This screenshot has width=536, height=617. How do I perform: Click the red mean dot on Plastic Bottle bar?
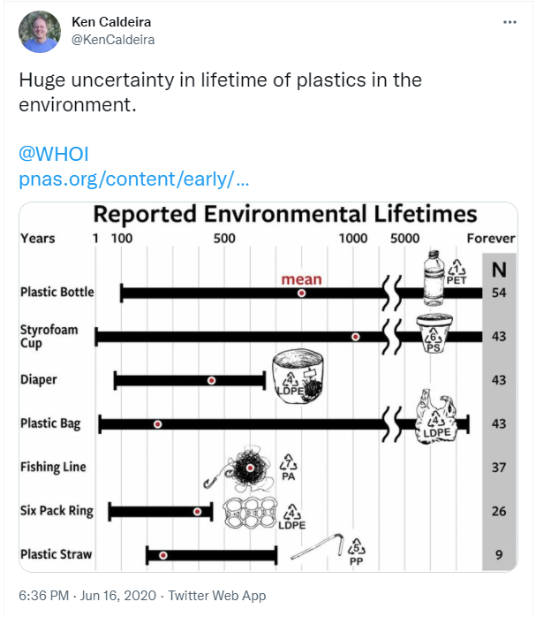point(301,293)
